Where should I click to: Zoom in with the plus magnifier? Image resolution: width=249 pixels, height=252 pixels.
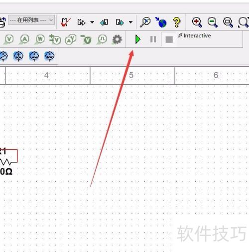click(x=197, y=22)
